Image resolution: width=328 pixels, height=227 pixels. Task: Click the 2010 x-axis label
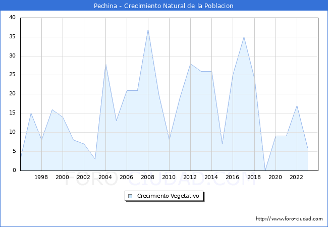pyautogui.click(x=169, y=177)
